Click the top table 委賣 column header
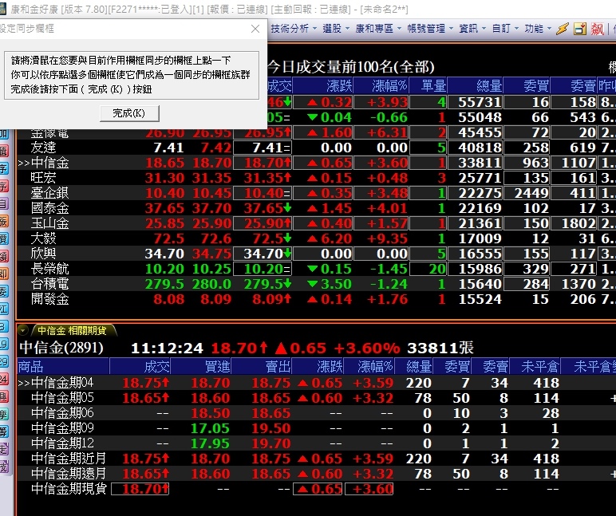 pyautogui.click(x=574, y=85)
